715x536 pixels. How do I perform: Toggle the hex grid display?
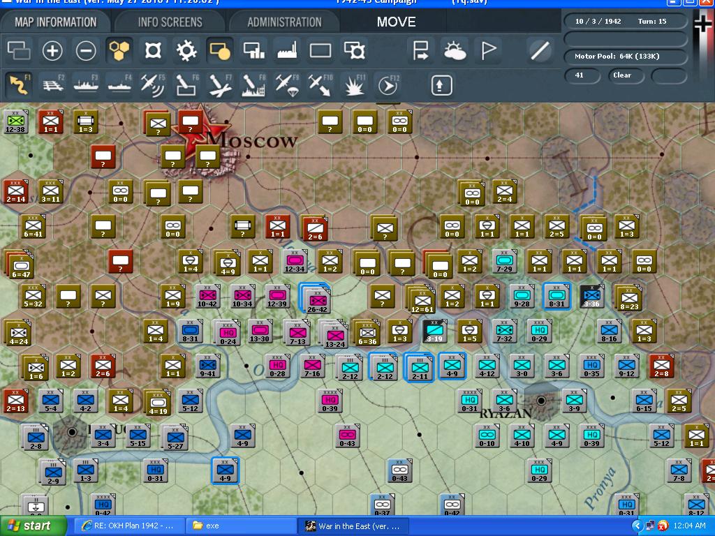pyautogui.click(x=119, y=50)
